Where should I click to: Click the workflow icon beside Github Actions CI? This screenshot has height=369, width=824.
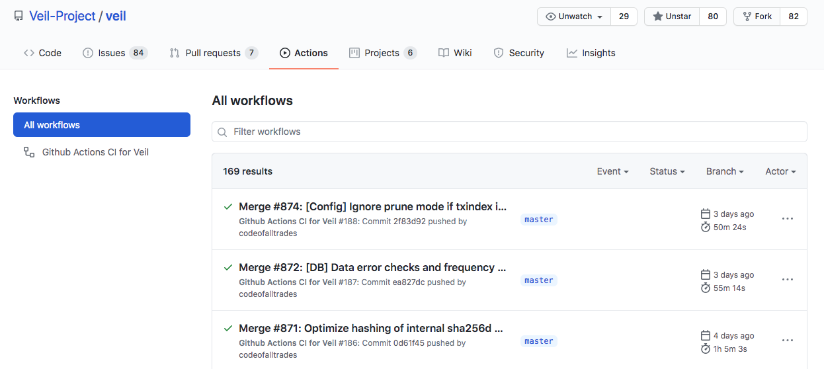click(x=29, y=152)
